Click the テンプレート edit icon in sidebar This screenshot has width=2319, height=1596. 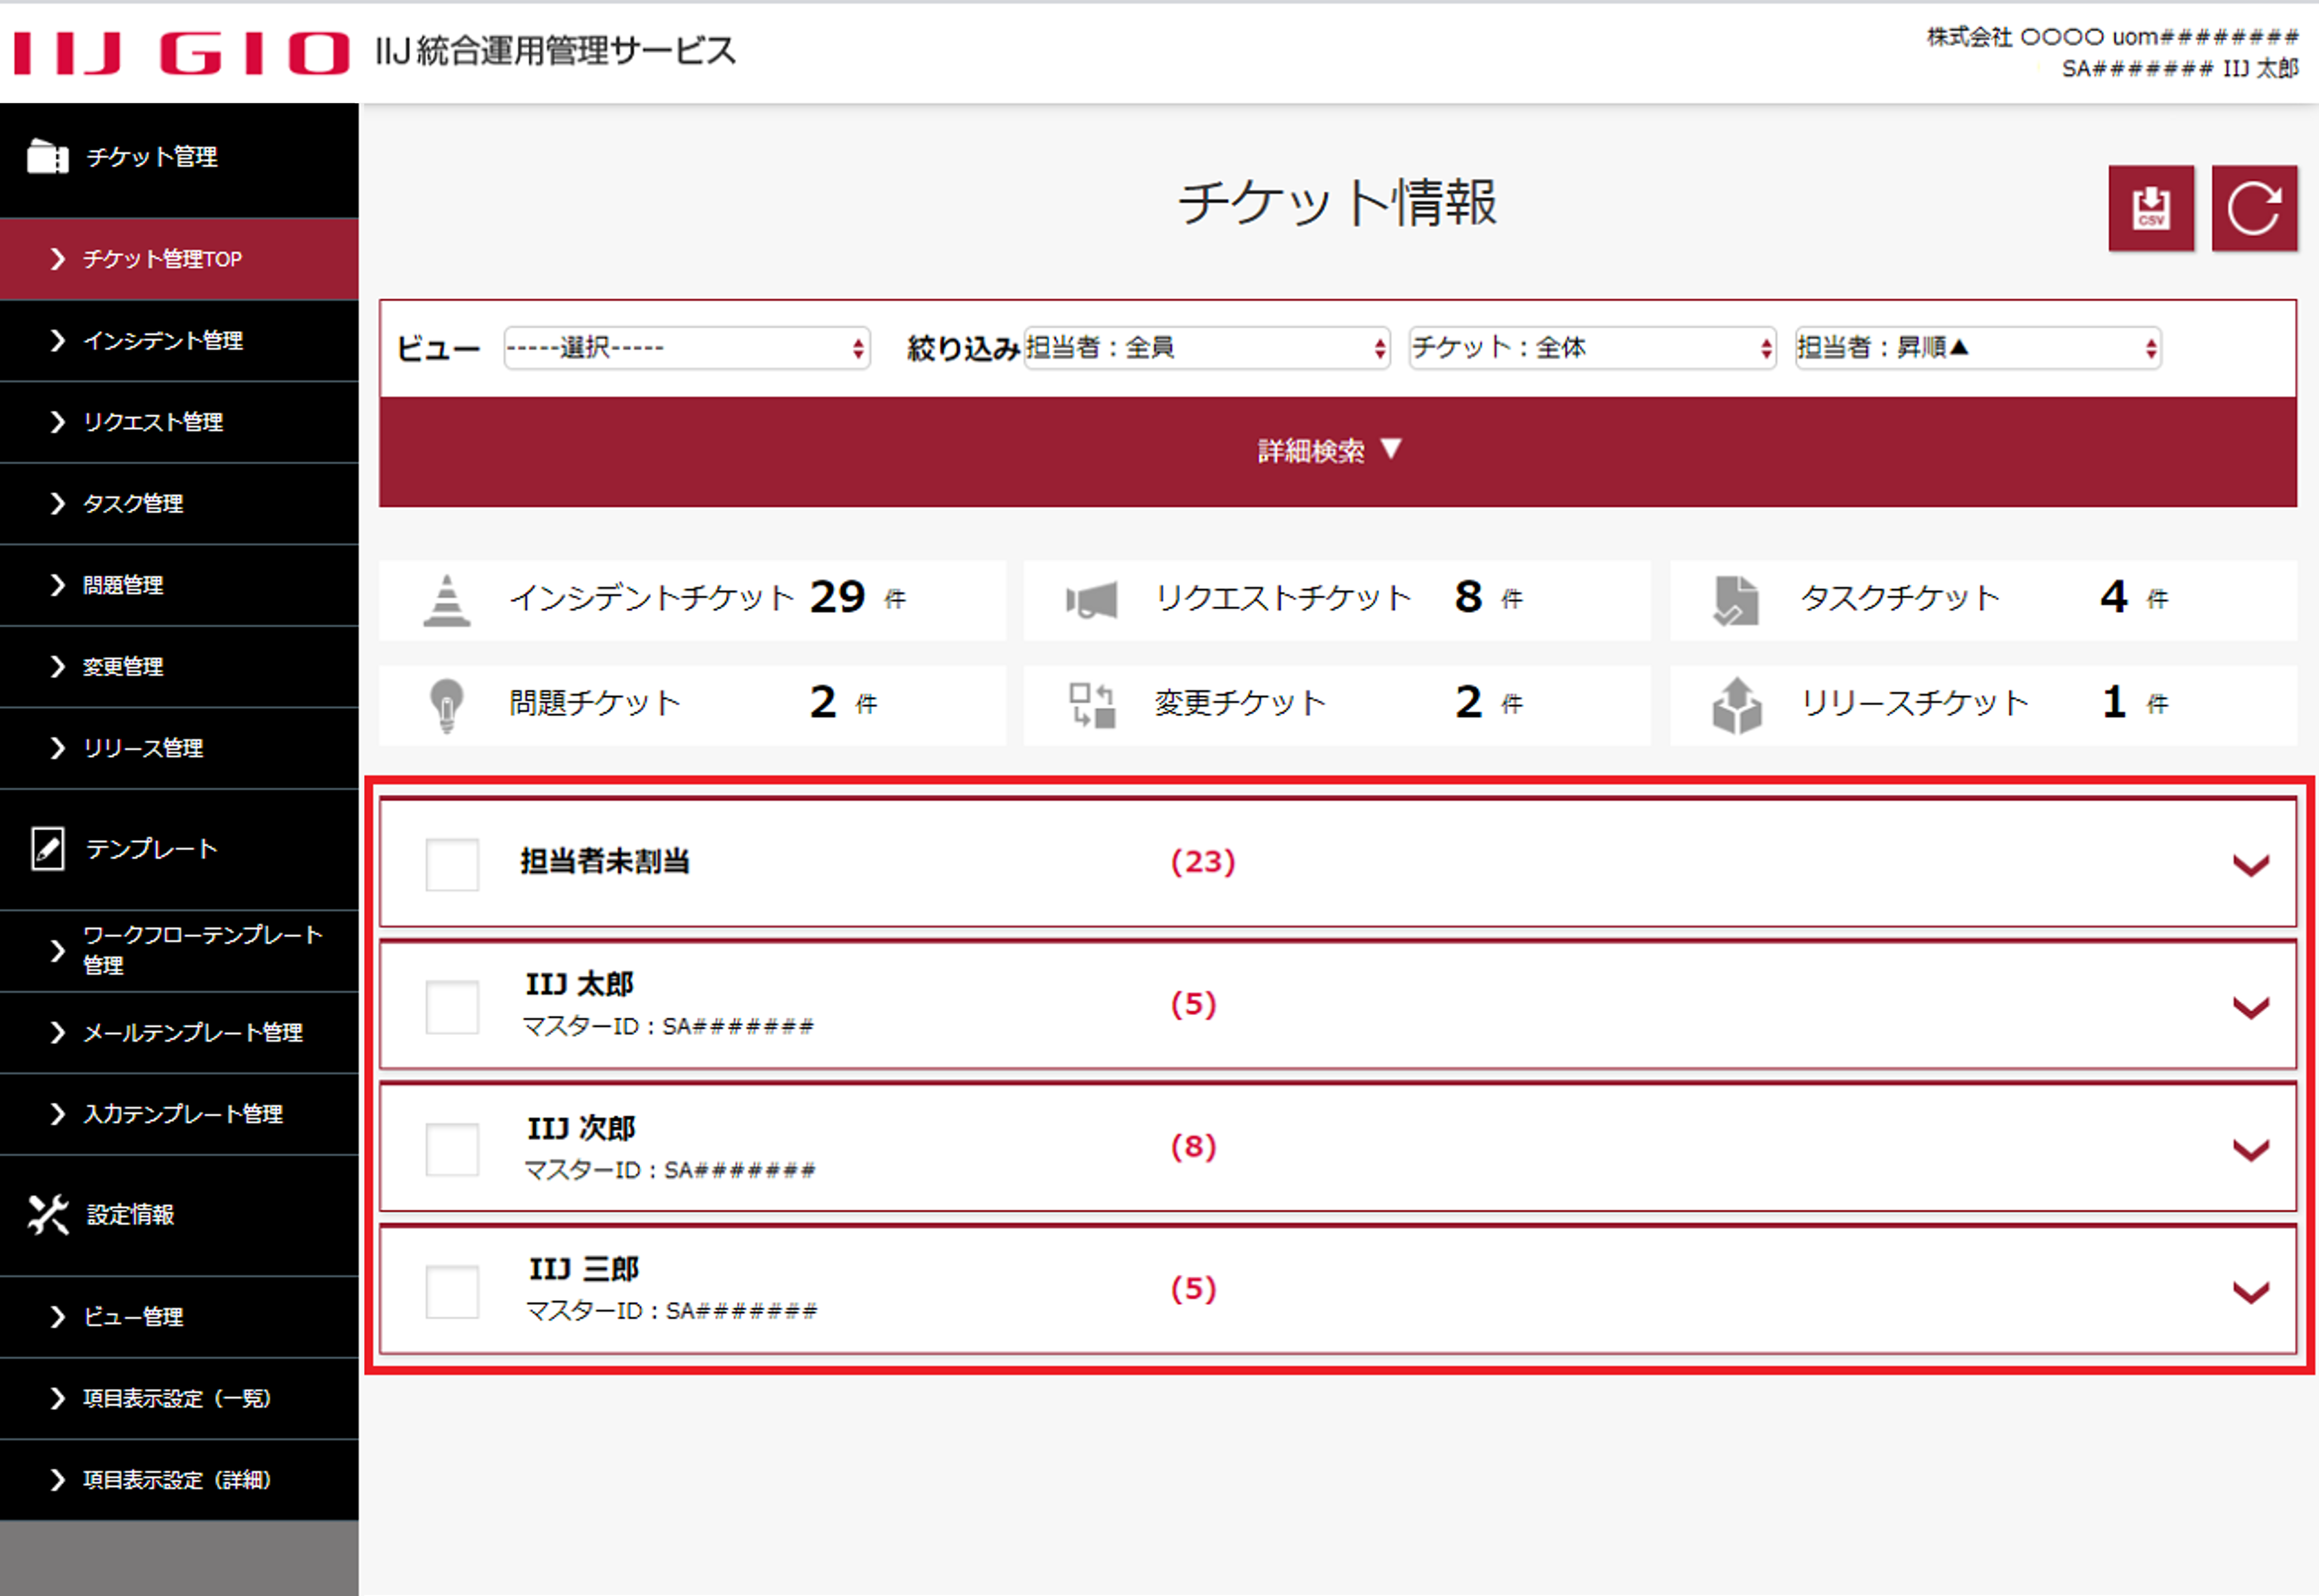point(47,848)
